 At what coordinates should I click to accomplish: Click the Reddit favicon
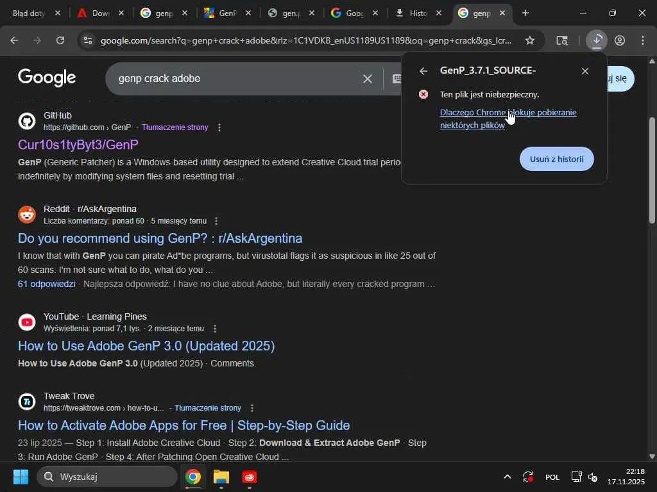point(27,215)
